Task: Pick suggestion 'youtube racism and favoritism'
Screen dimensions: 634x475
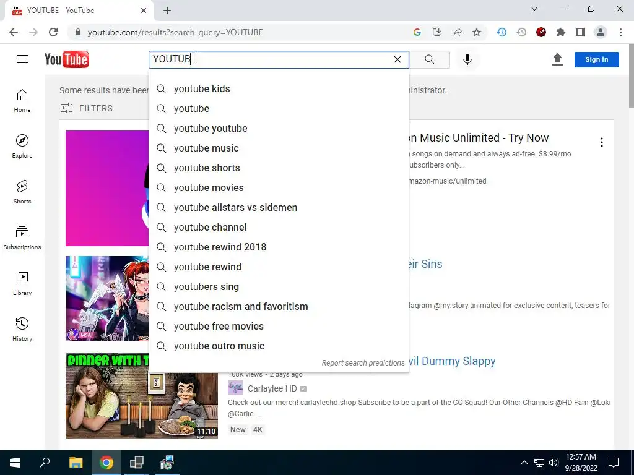Action: [279, 307]
